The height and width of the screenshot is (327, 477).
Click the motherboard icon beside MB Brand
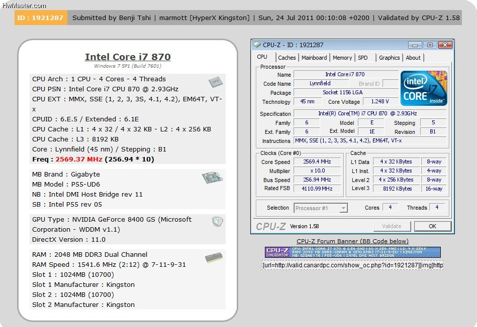click(212, 178)
